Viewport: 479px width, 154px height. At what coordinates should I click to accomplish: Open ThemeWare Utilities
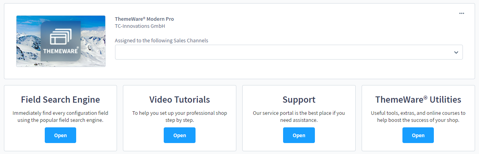click(418, 135)
